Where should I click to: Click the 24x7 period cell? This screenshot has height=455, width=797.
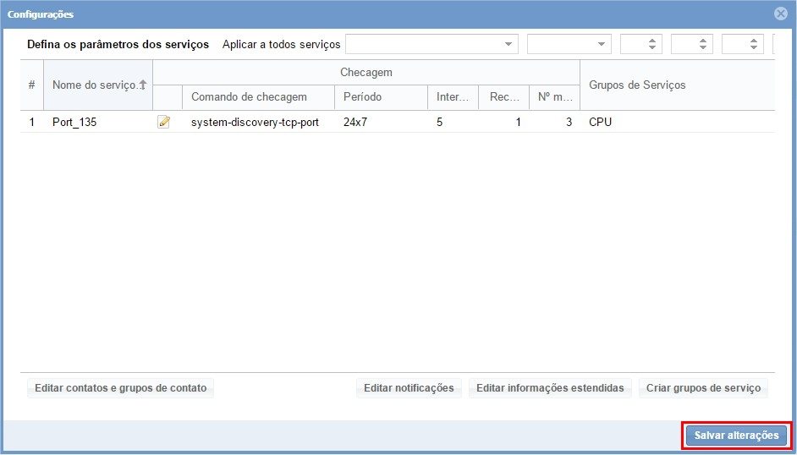(x=355, y=122)
